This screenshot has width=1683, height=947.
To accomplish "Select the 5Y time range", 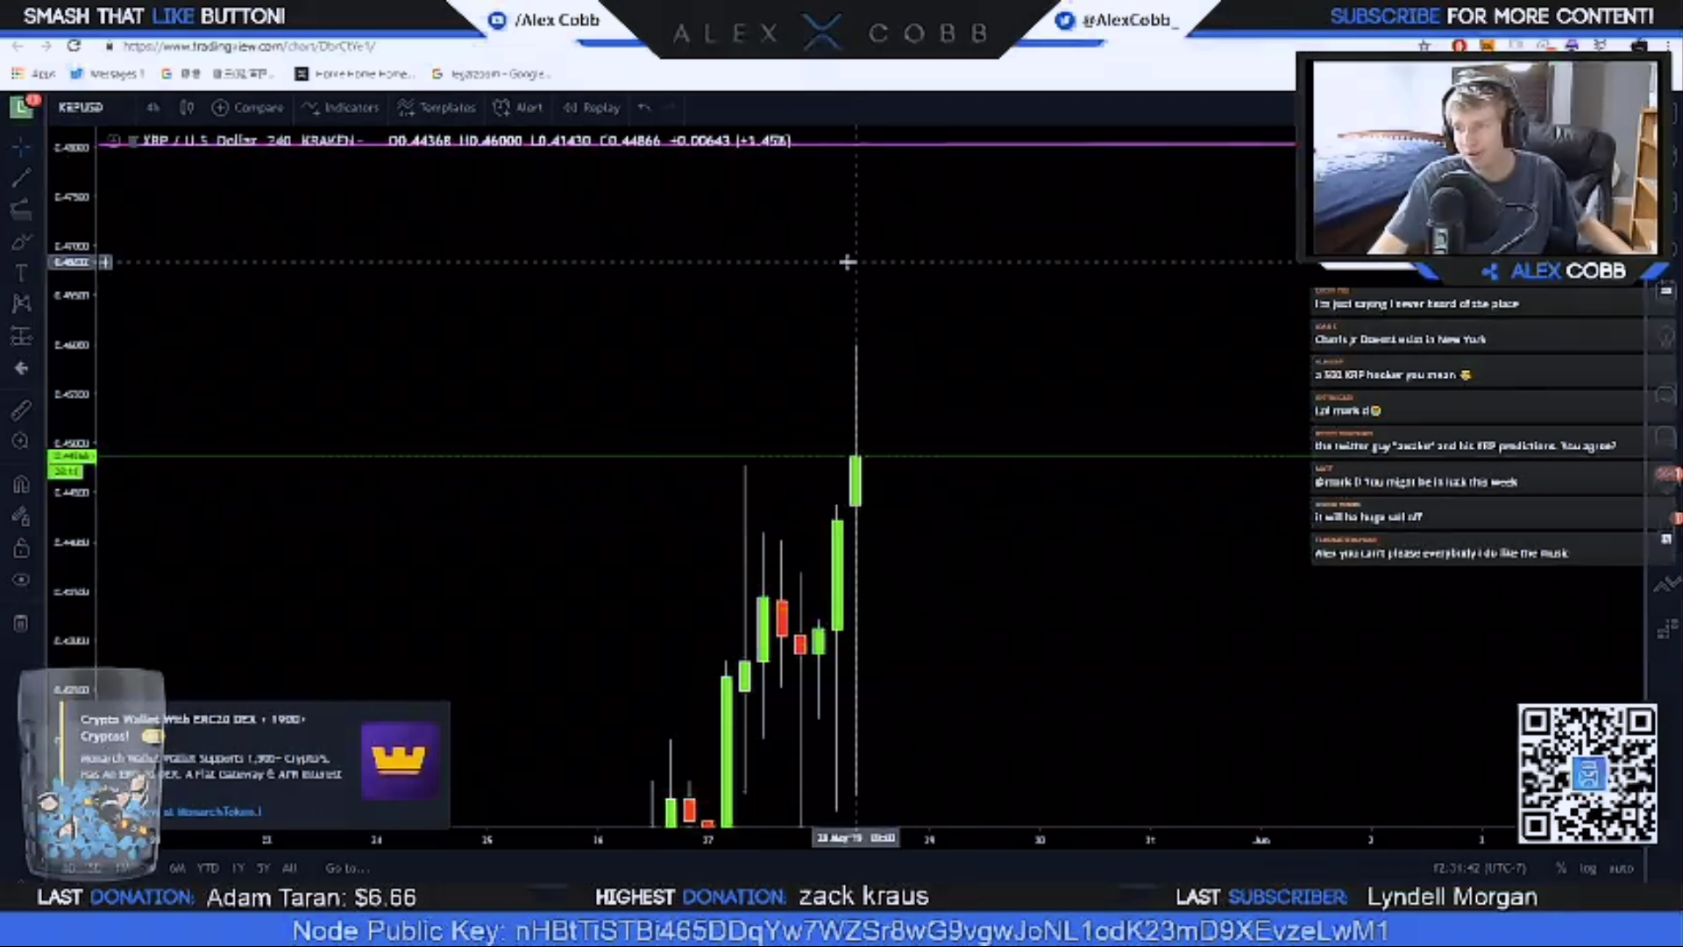I will pyautogui.click(x=263, y=868).
